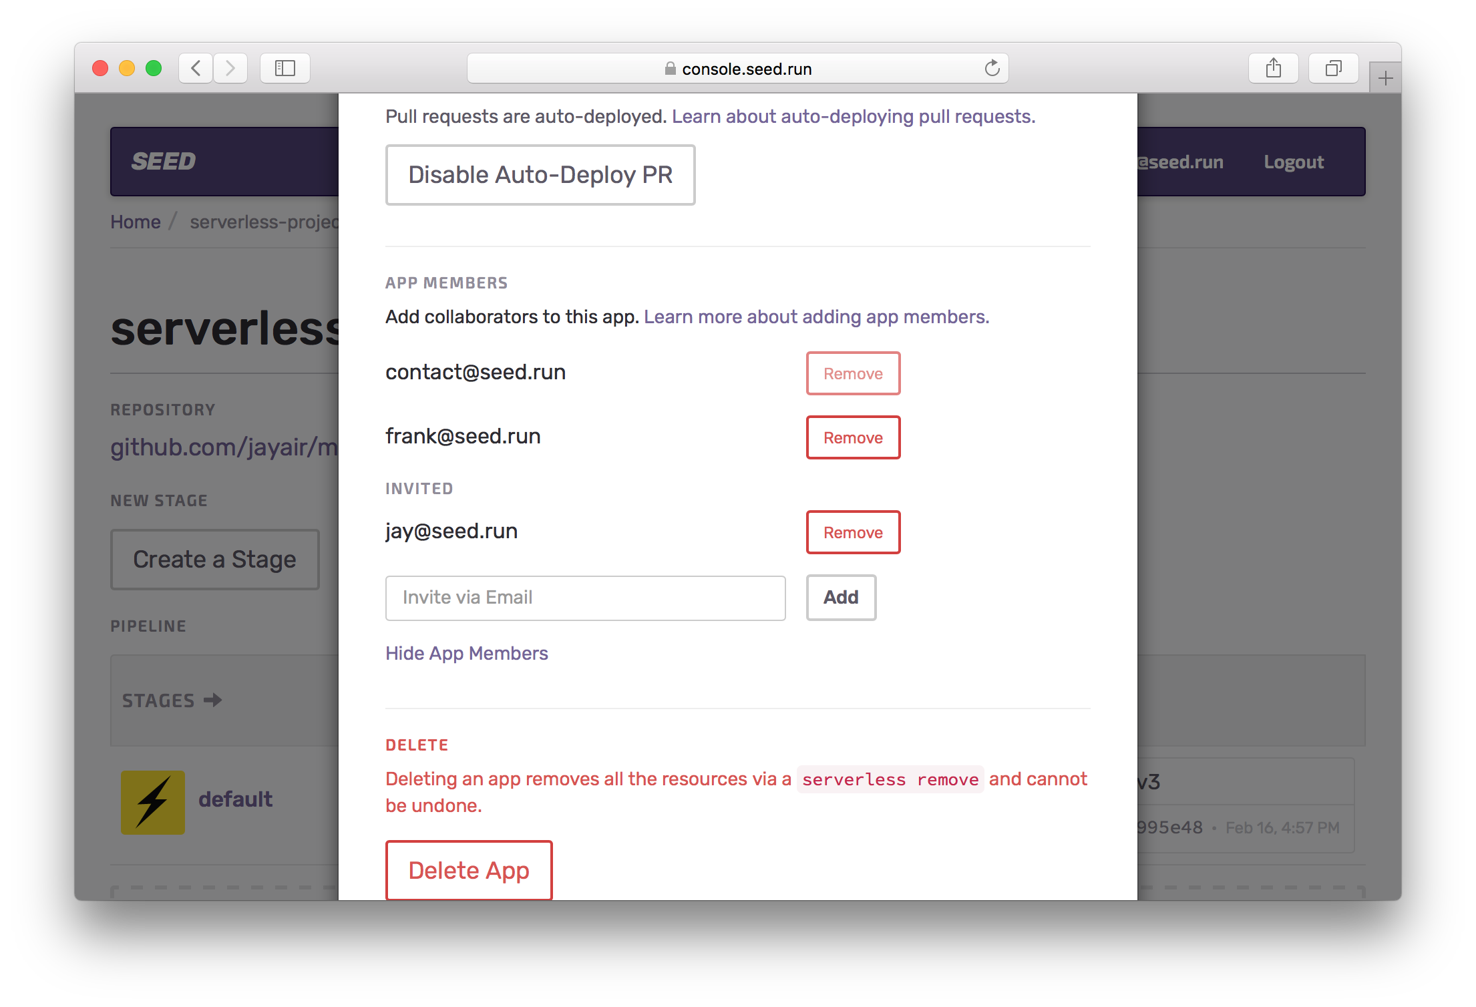Remove contact@seed.run from app members
The image size is (1476, 1007).
click(x=853, y=373)
